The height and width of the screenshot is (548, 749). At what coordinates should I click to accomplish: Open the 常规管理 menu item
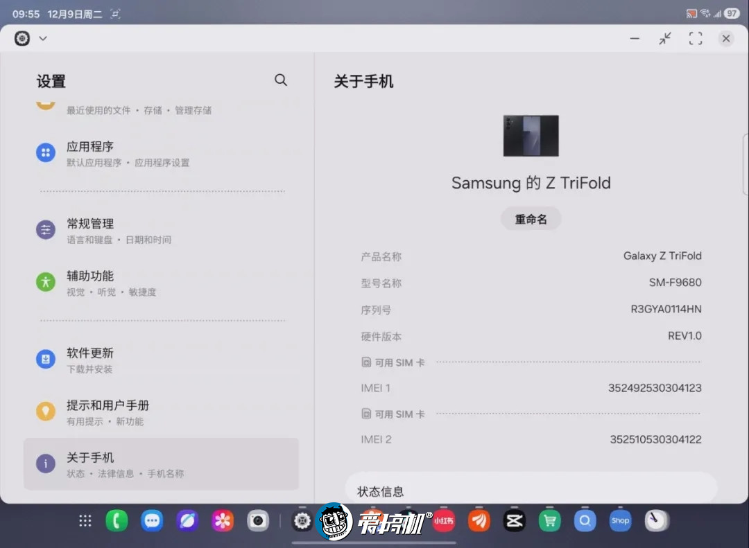[x=161, y=231]
